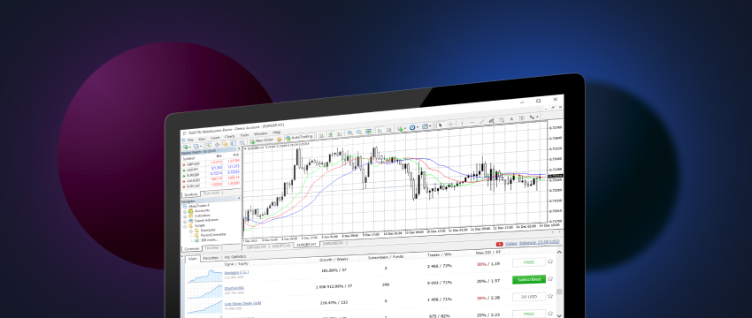
Task: Switch to the Tick Chart tab
Action: 211,193
